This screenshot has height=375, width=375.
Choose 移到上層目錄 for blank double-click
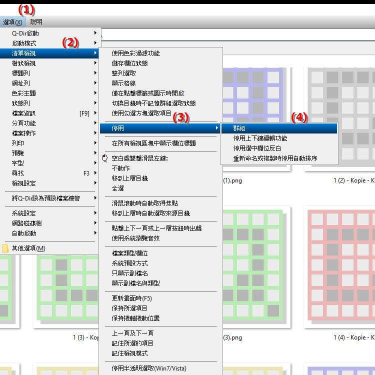tap(160, 178)
